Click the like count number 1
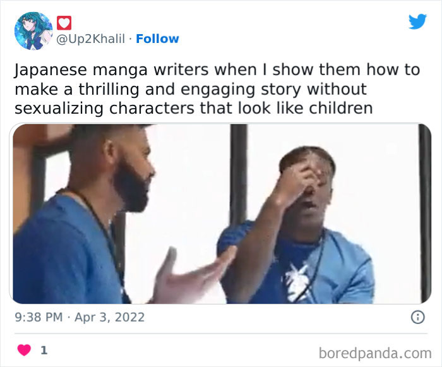Viewport: 442px width, 367px height. (x=44, y=350)
